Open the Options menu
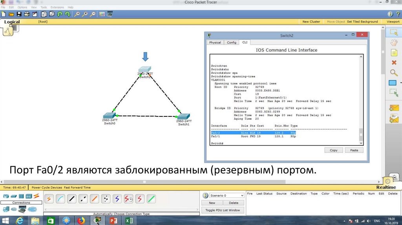Screen dimensions: 402x225 (22, 7)
